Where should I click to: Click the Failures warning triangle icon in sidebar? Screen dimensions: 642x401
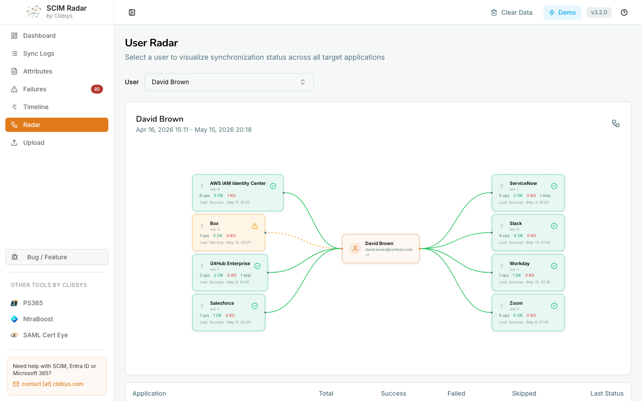pyautogui.click(x=14, y=89)
